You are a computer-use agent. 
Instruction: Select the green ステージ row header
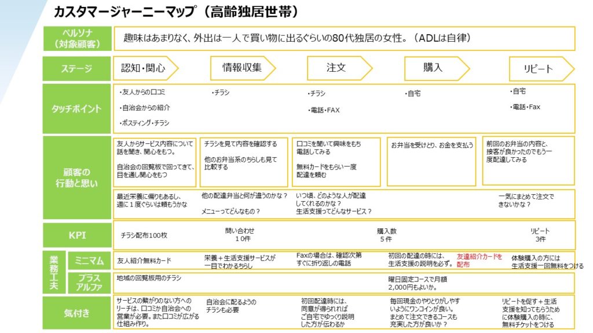pyautogui.click(x=77, y=69)
